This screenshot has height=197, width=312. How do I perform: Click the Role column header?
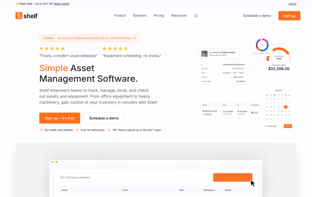pyautogui.click(x=181, y=190)
